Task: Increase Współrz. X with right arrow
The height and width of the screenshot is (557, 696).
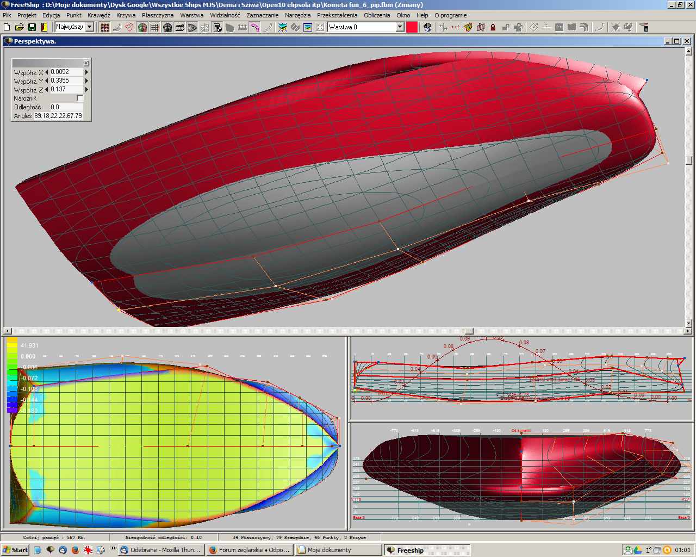Action: click(x=86, y=72)
